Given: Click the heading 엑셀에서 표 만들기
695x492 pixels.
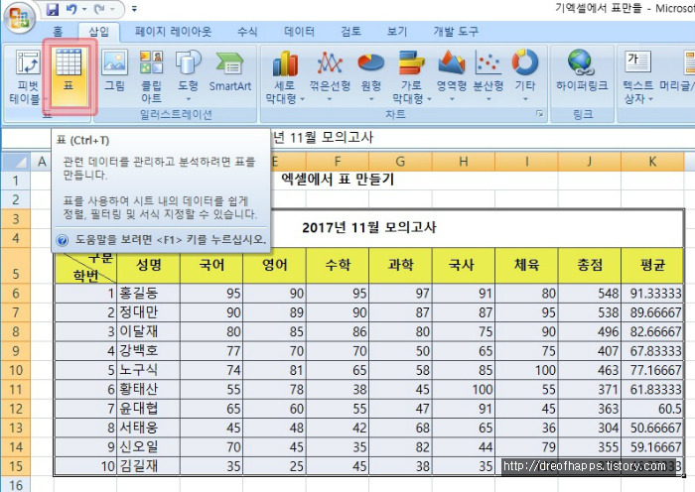Looking at the screenshot, I should coord(338,180).
